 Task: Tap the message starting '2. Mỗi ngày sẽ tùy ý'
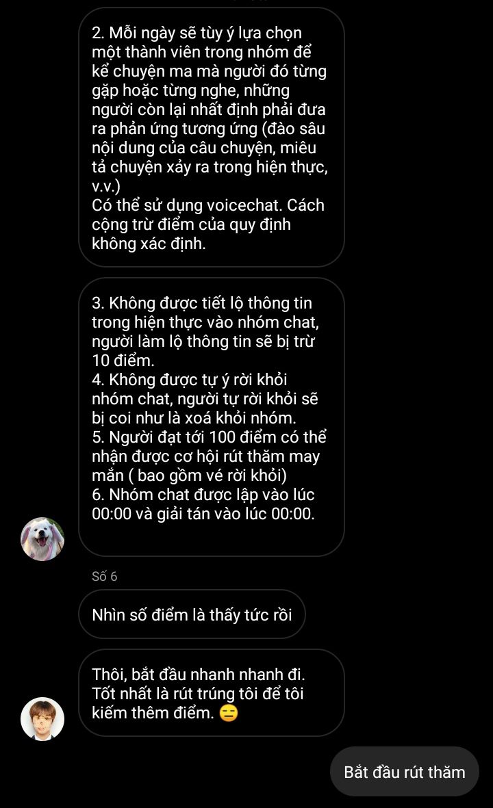click(212, 138)
